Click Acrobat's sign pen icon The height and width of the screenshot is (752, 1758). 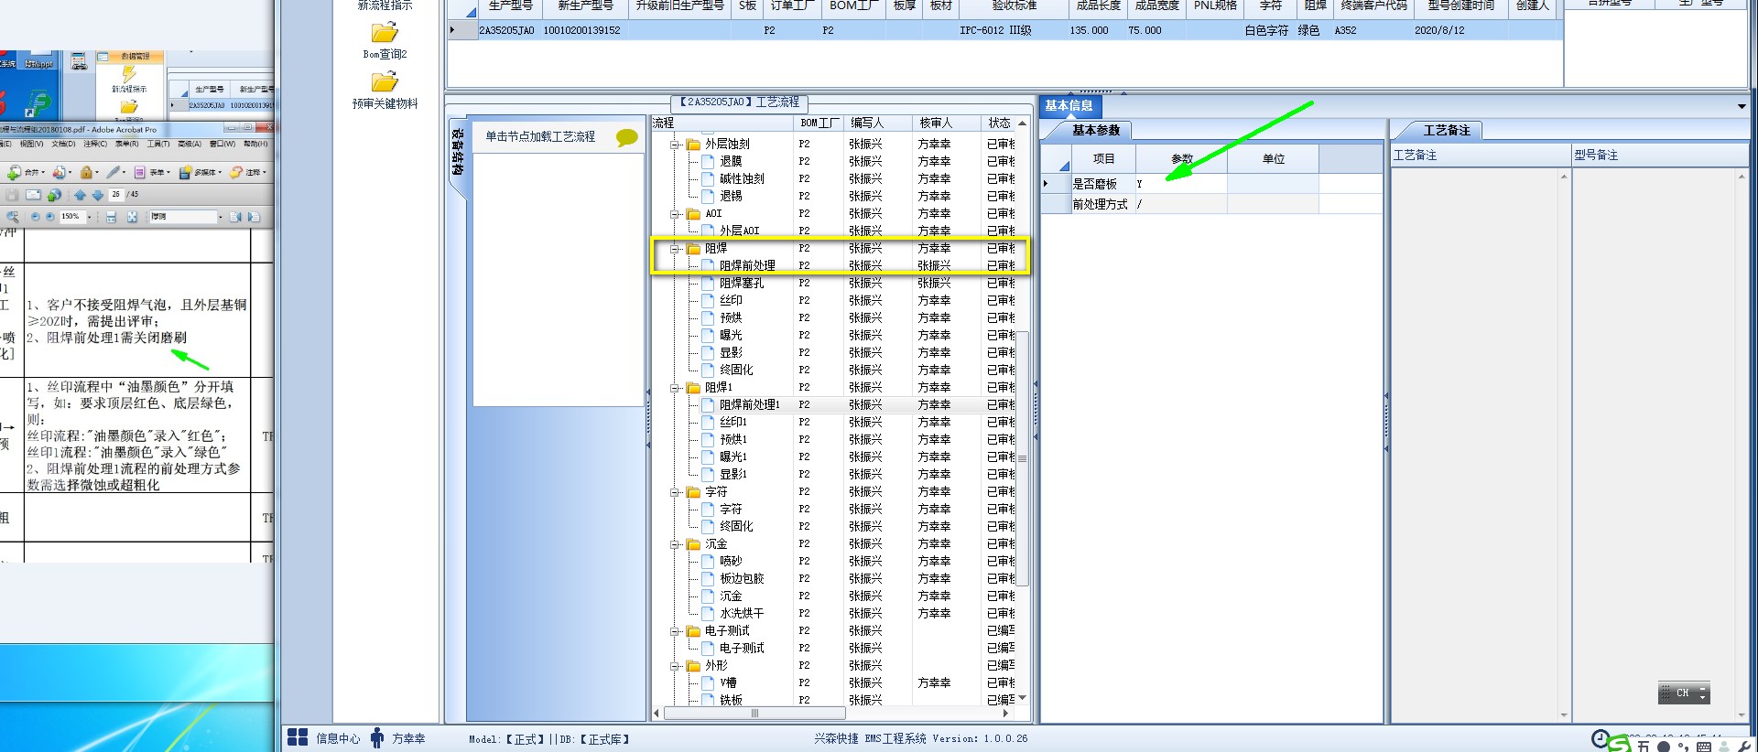pyautogui.click(x=113, y=172)
